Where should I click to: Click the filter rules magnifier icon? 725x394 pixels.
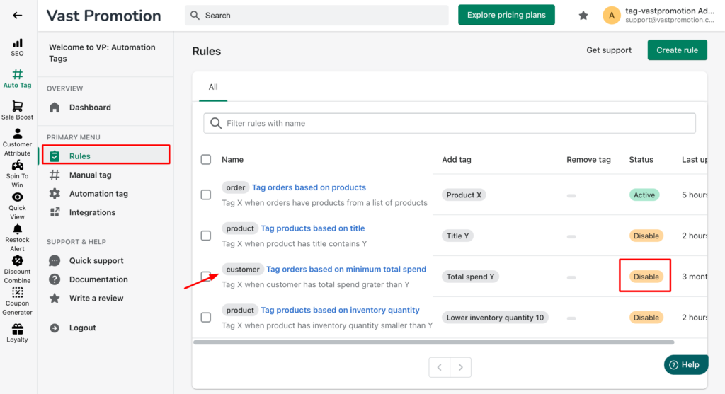(215, 123)
